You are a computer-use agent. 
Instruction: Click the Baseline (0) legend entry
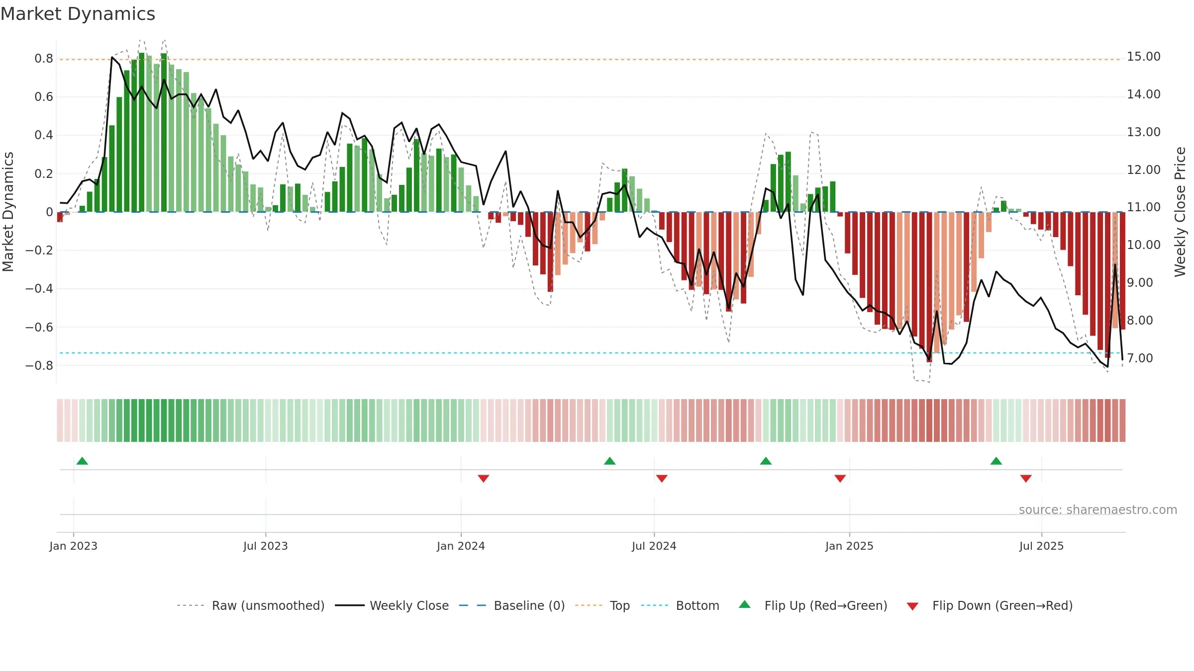point(512,605)
